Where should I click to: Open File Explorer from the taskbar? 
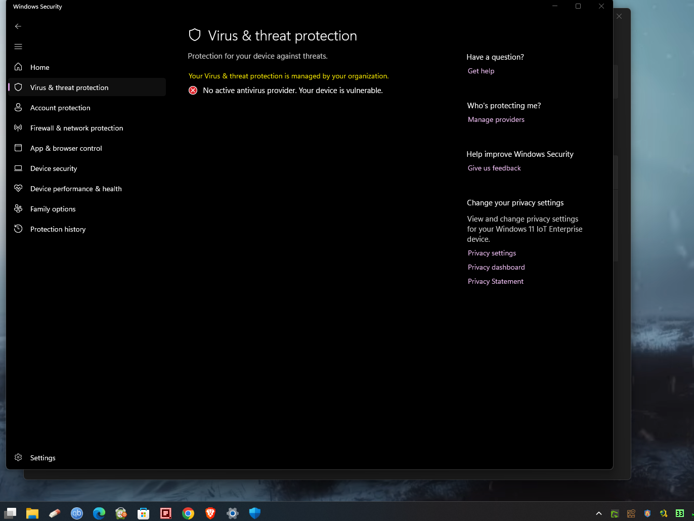coord(32,513)
